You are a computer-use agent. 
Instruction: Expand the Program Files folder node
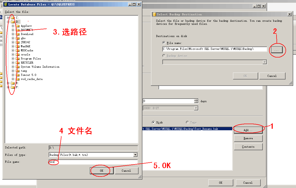click(13, 59)
